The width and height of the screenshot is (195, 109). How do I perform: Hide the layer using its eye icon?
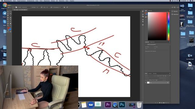tap(146, 83)
